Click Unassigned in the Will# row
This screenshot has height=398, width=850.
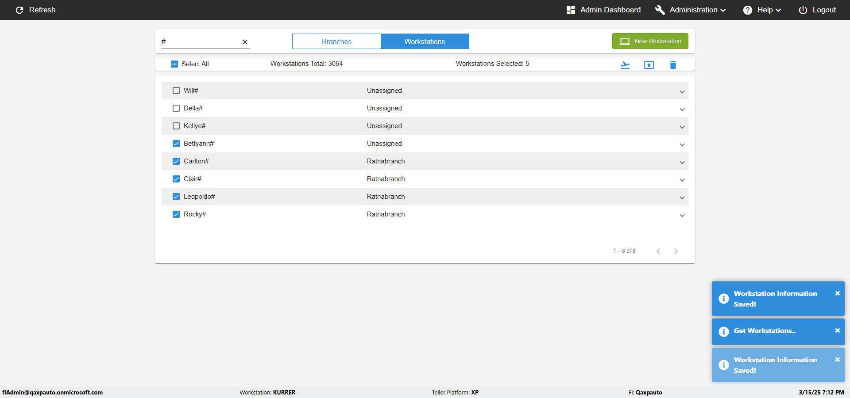tap(384, 91)
